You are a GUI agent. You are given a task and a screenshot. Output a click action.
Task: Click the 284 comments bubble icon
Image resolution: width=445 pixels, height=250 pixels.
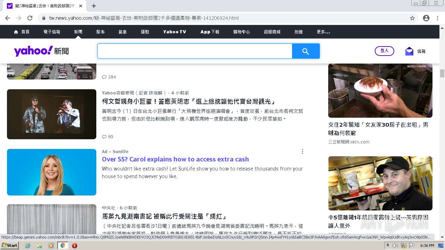pyautogui.click(x=104, y=77)
